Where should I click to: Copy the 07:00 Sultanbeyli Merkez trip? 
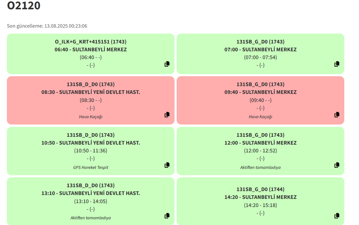click(x=337, y=64)
